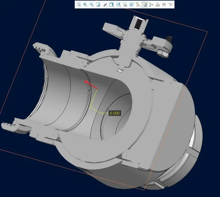220x197 pixels.
Task: Click the triangle icon near toolbar end
Action: pos(157,5)
